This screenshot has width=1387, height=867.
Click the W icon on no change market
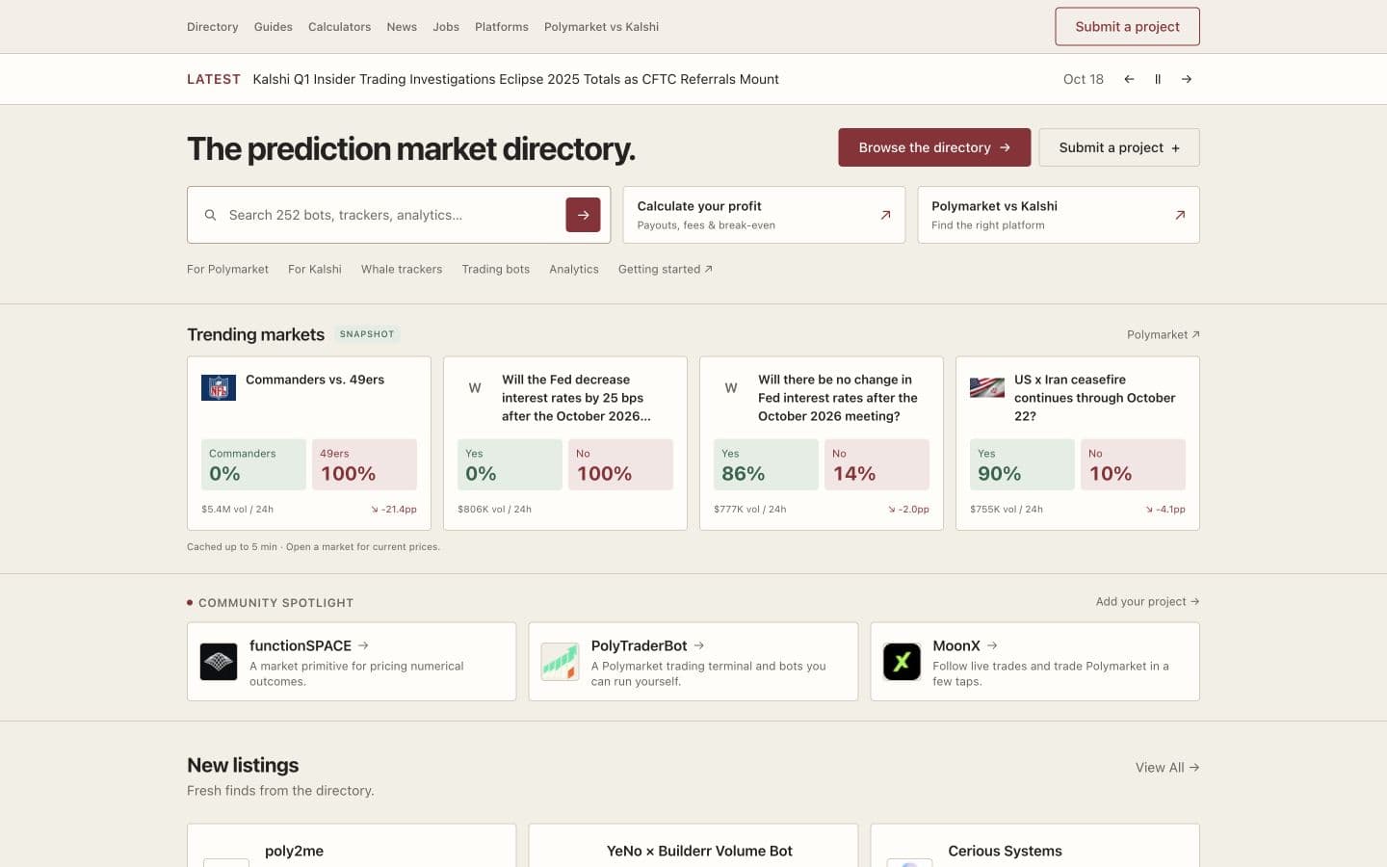click(731, 387)
